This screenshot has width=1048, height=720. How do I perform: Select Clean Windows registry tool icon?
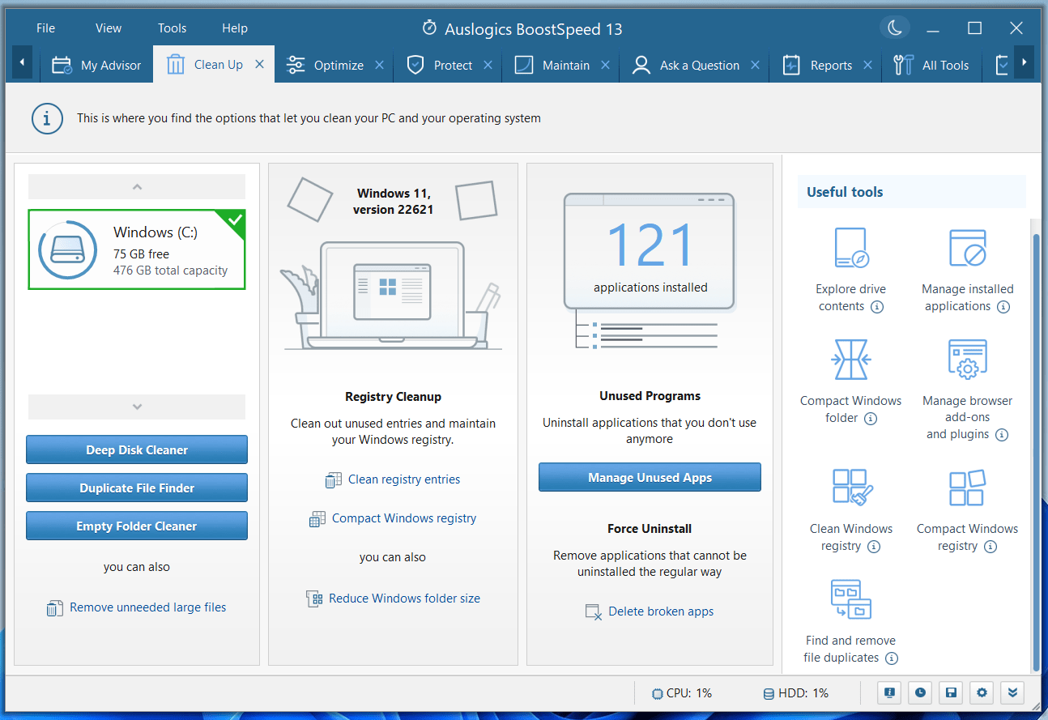[x=850, y=488]
